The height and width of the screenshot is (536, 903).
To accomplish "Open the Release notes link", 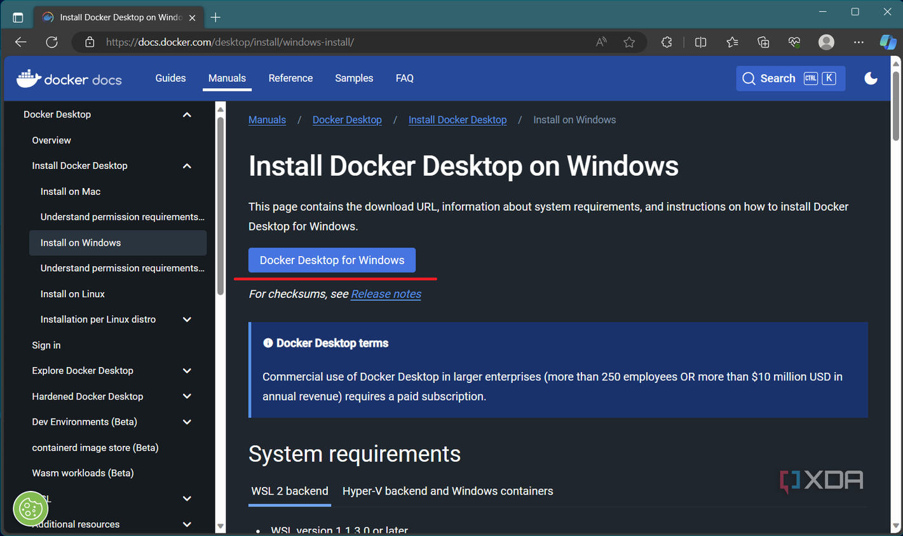I will pos(386,294).
